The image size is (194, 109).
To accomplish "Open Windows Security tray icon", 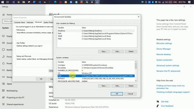I will (x=156, y=2).
